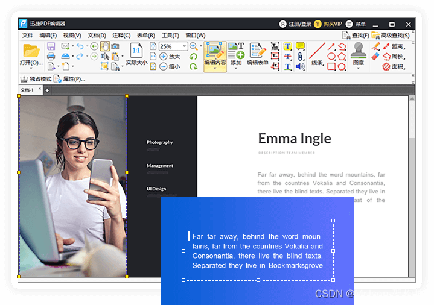
Task: Select the text selection cursor tool
Action: (x=105, y=57)
